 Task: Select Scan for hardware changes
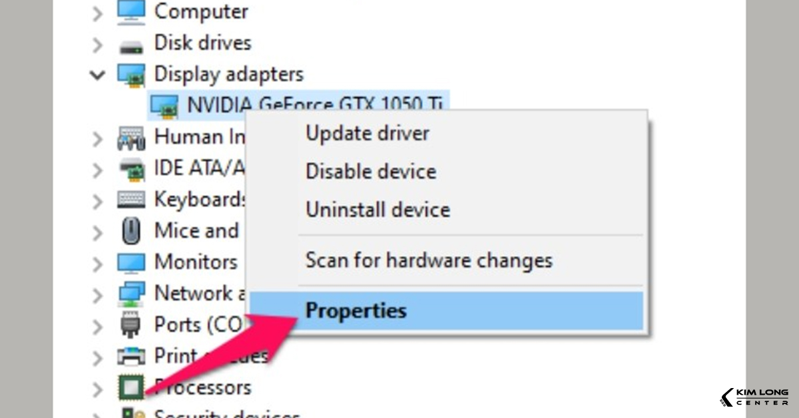point(429,260)
